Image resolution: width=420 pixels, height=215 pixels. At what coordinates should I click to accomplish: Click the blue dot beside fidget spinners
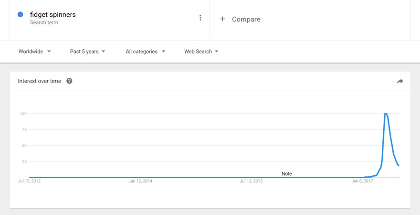coord(21,15)
